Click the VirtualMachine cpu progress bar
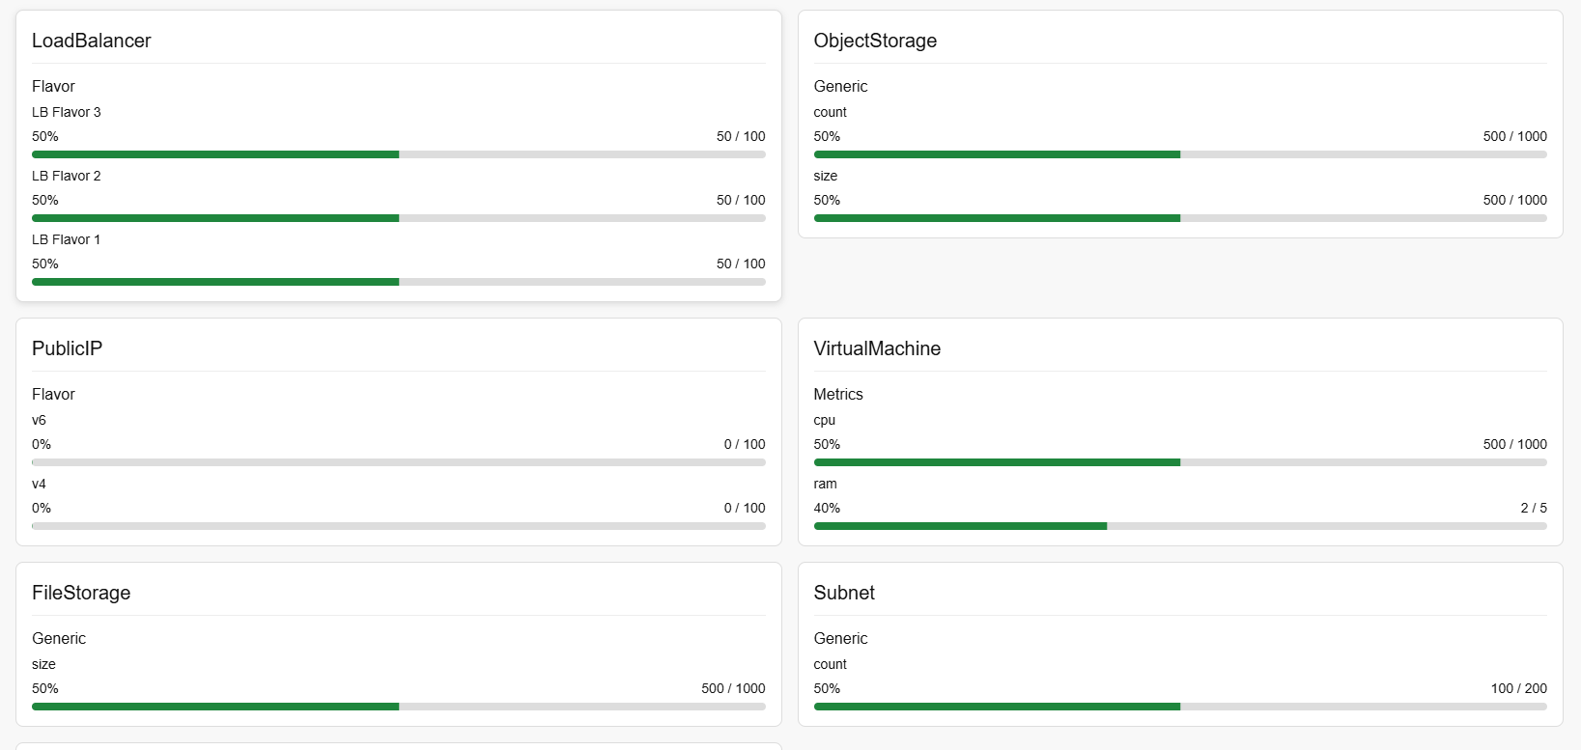This screenshot has height=750, width=1581. pos(1179,462)
